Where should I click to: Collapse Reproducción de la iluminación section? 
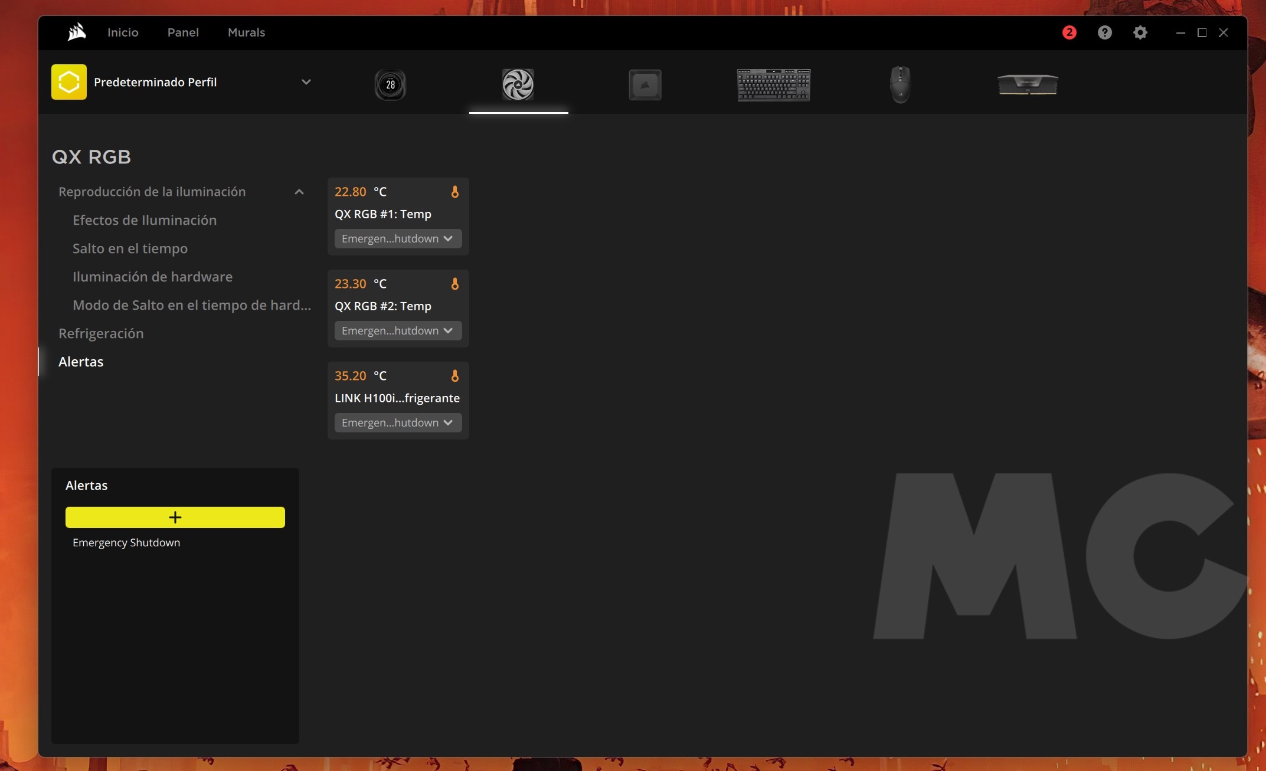tap(299, 192)
